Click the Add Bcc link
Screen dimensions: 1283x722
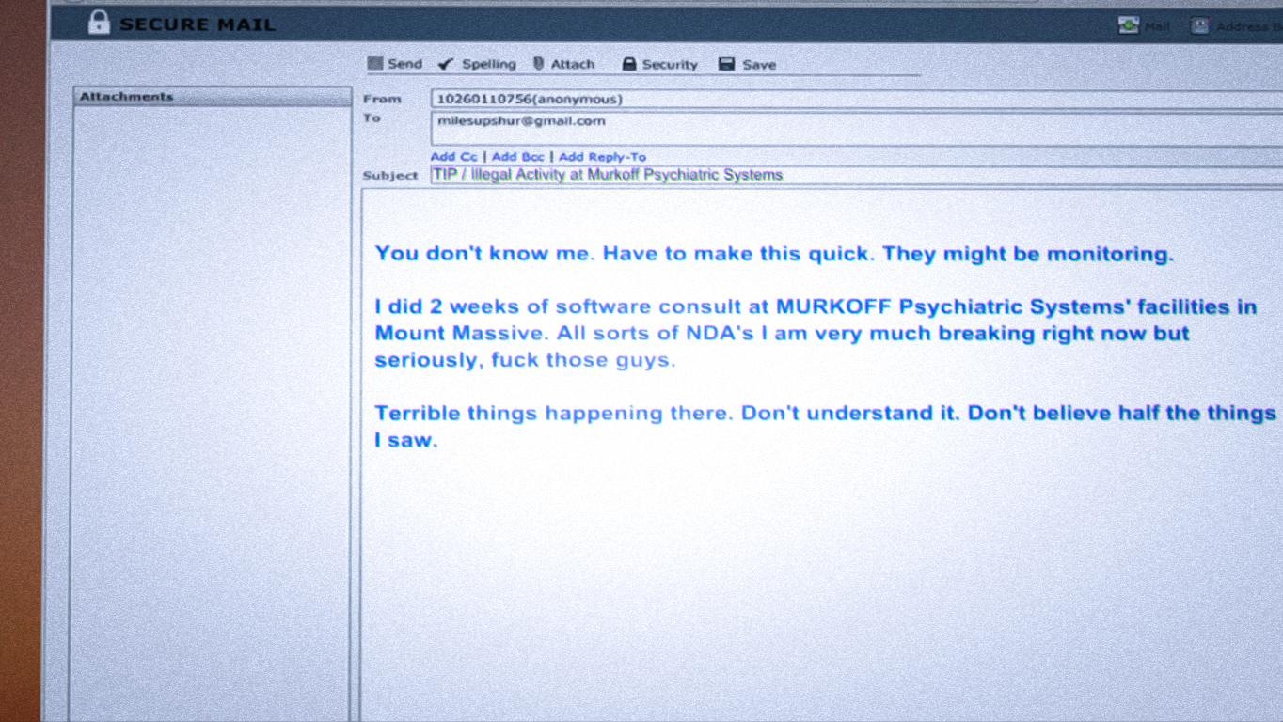[517, 157]
